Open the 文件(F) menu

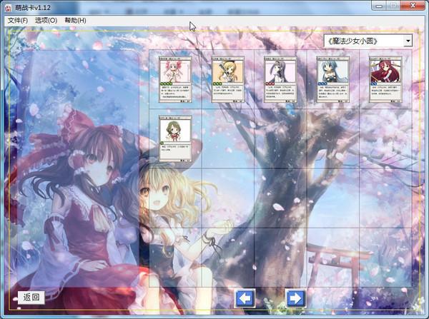pyautogui.click(x=18, y=21)
